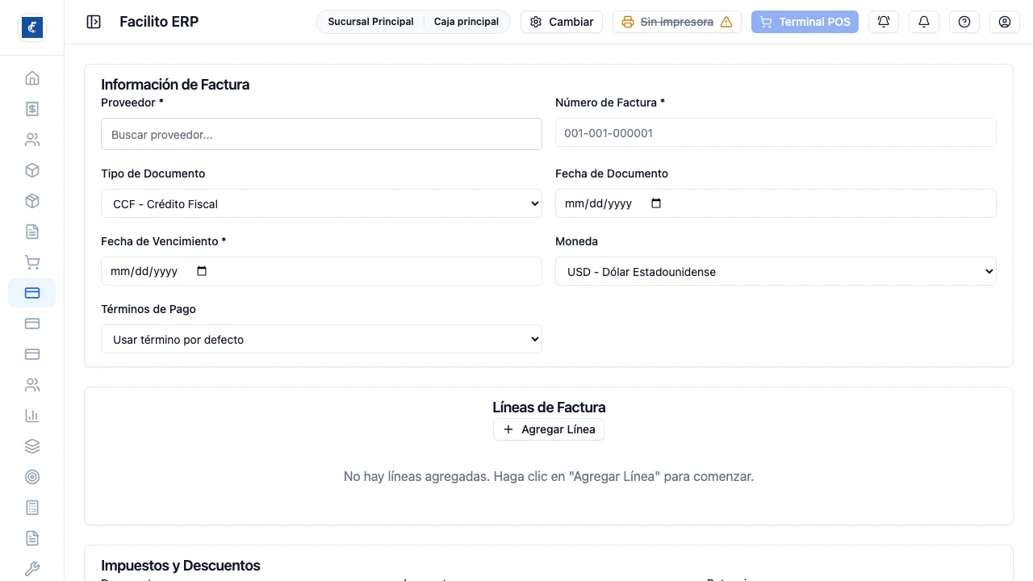Focus the Número de Factura field
Screen dimensions: 1033x581
776,132
